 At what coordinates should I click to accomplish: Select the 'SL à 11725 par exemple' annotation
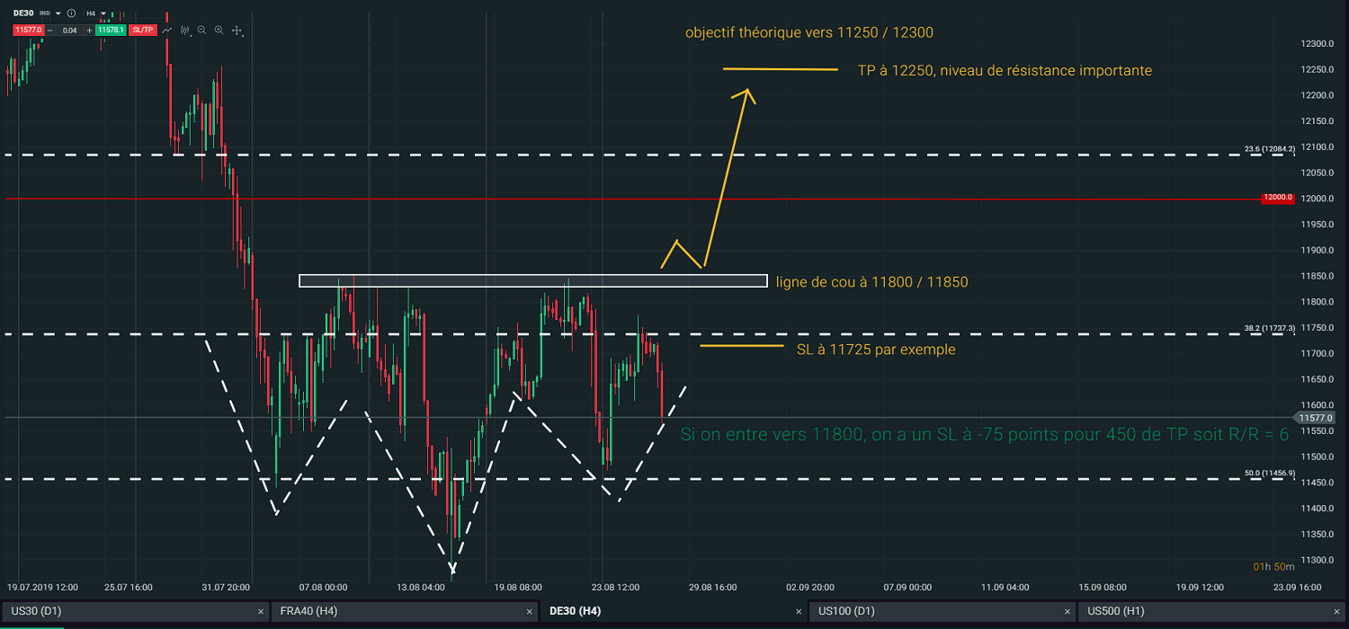tap(876, 349)
